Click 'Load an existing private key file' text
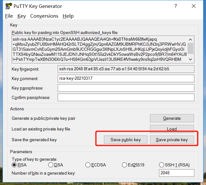The height and width of the screenshot is (185, 206). [x=41, y=129]
